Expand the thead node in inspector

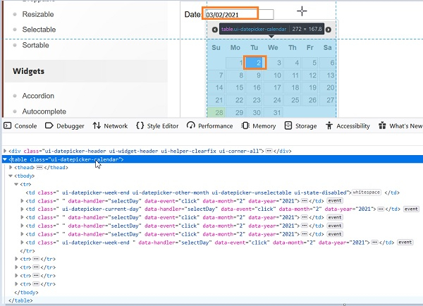11,167
